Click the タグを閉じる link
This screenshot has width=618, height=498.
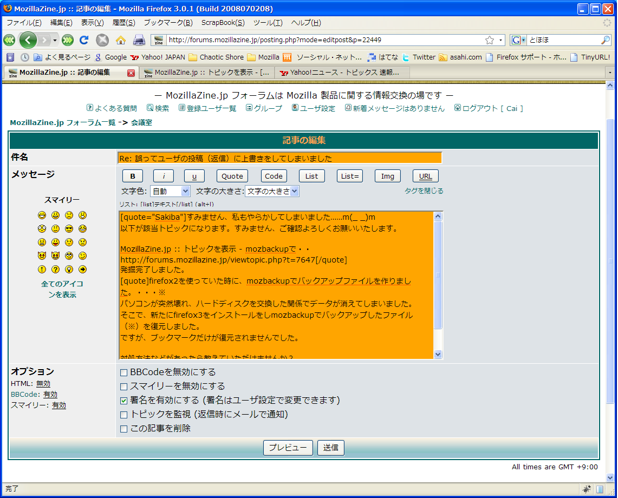(x=424, y=191)
